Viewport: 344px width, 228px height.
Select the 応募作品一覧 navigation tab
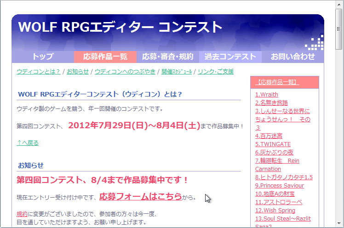[105, 57]
